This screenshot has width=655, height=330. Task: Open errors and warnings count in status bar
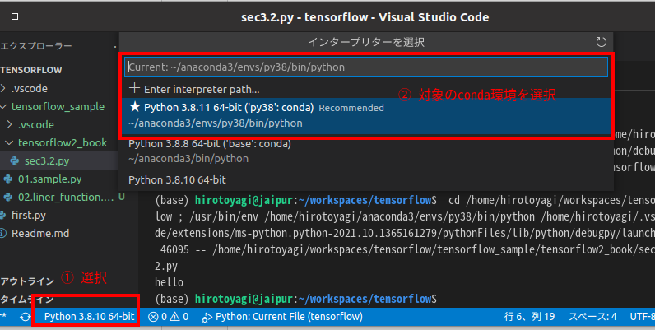point(169,317)
